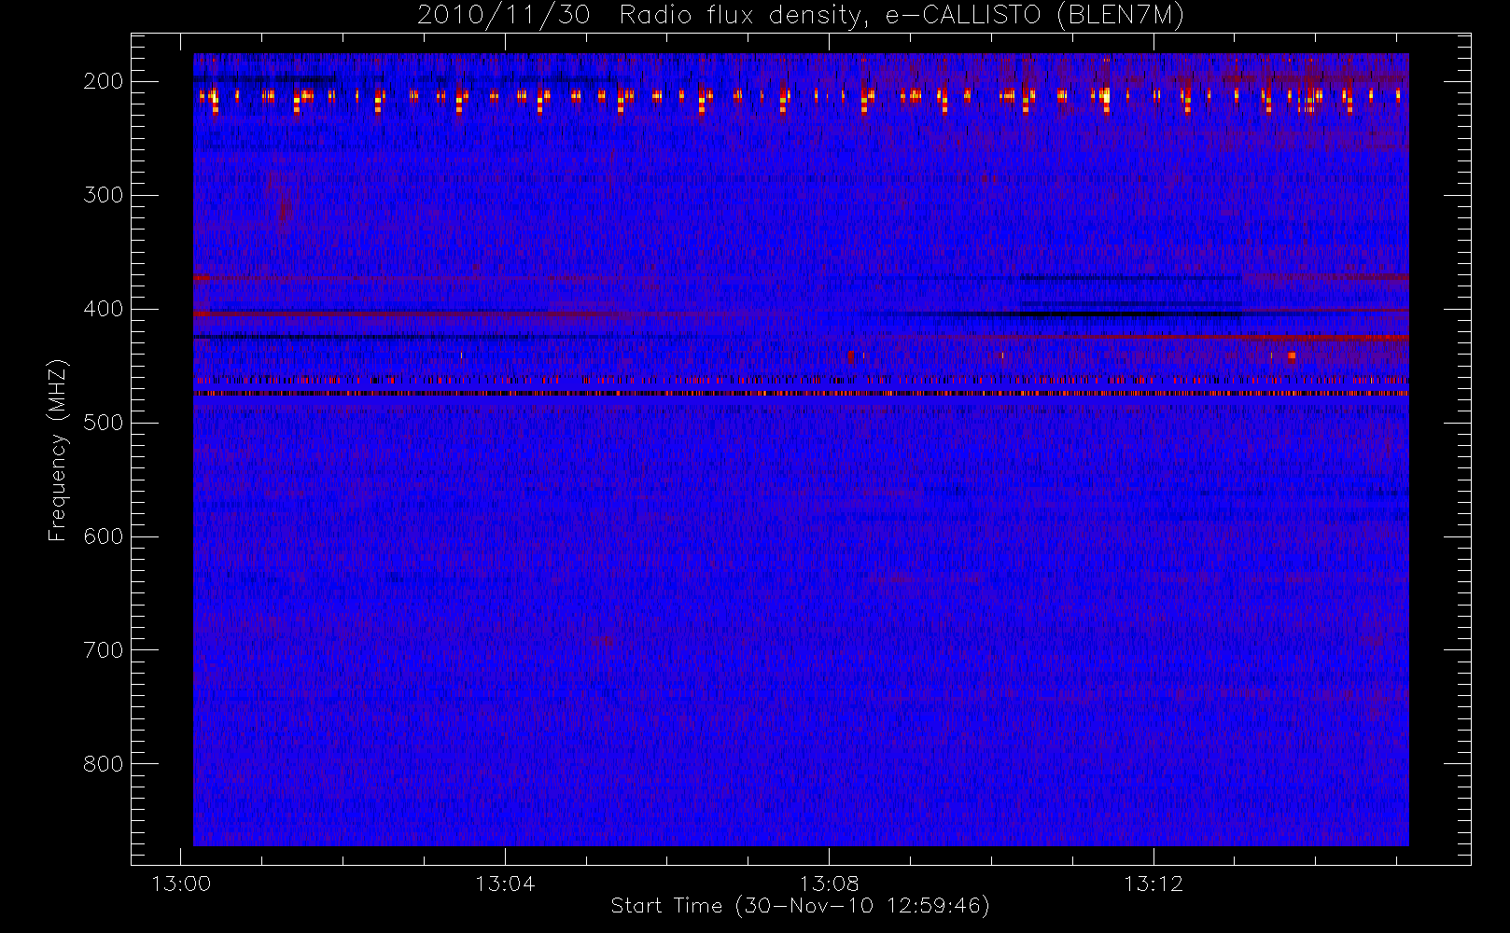Click the 400 frequency tick label
The image size is (1510, 933).
[x=104, y=309]
